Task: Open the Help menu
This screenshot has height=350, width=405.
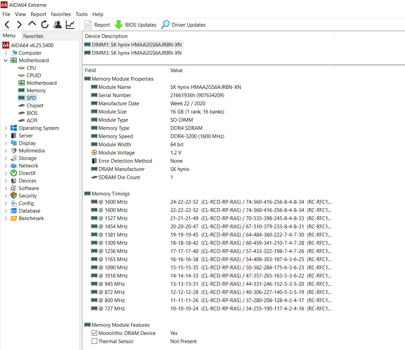Action: click(98, 14)
